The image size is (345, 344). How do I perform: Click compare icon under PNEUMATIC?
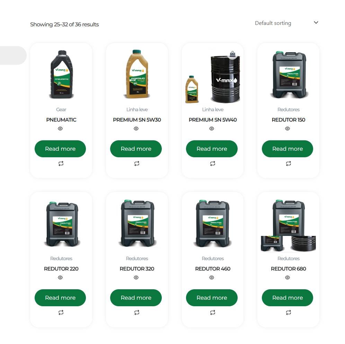click(61, 164)
